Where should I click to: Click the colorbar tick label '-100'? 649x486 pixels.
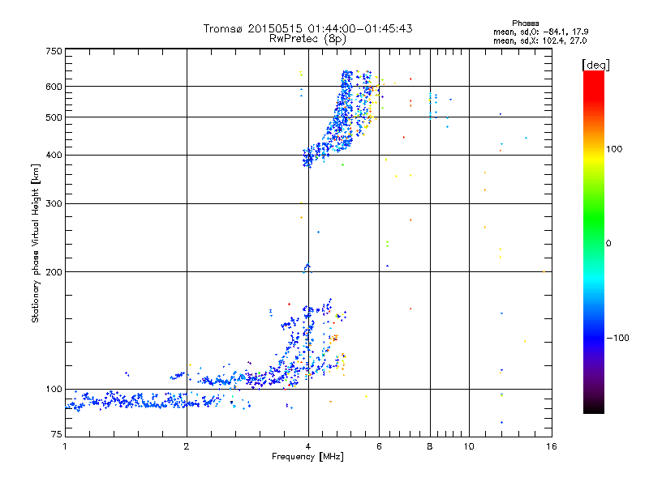tap(618, 338)
